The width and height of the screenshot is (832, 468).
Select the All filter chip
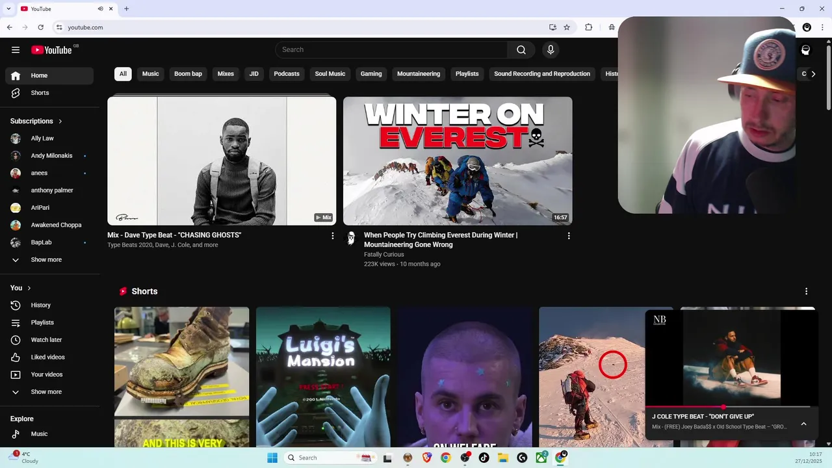[x=123, y=74]
